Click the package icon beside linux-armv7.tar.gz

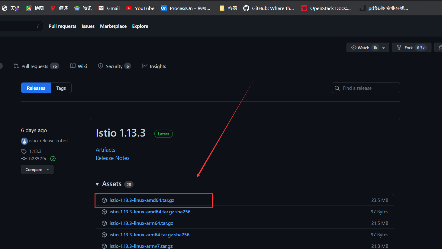(x=104, y=246)
